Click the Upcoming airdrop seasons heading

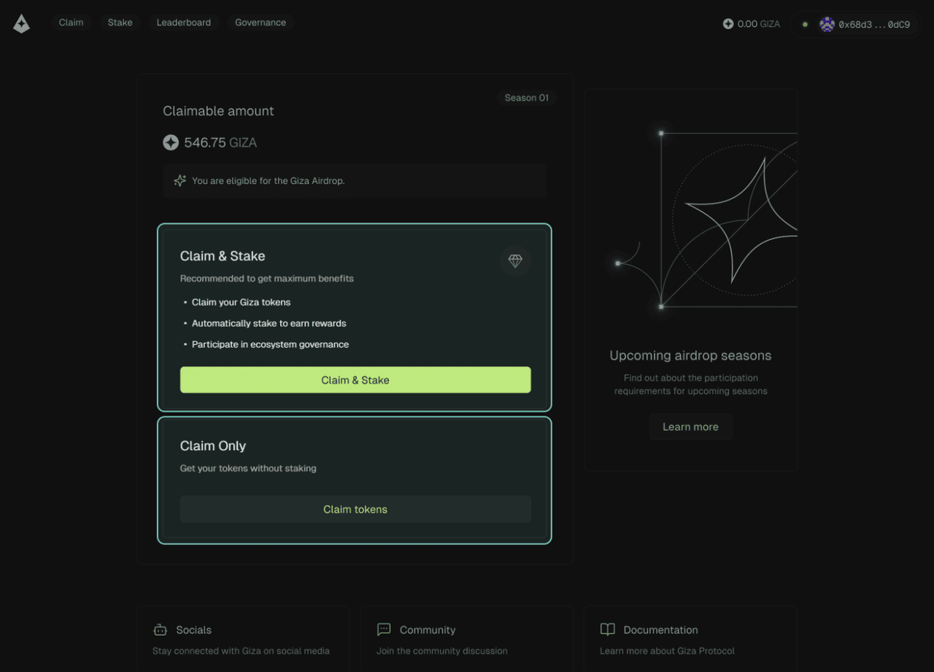[690, 356]
